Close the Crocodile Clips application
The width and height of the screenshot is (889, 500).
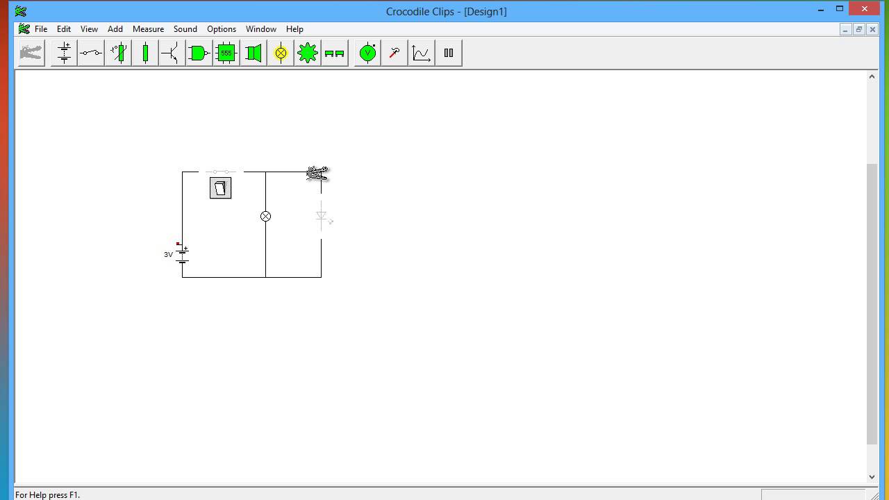[x=865, y=9]
